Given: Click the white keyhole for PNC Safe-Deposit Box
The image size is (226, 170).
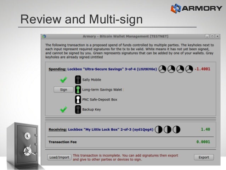Looking at the screenshot, I should click(78, 99).
